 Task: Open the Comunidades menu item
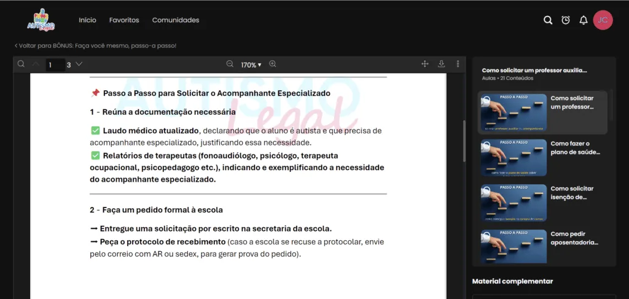point(176,20)
